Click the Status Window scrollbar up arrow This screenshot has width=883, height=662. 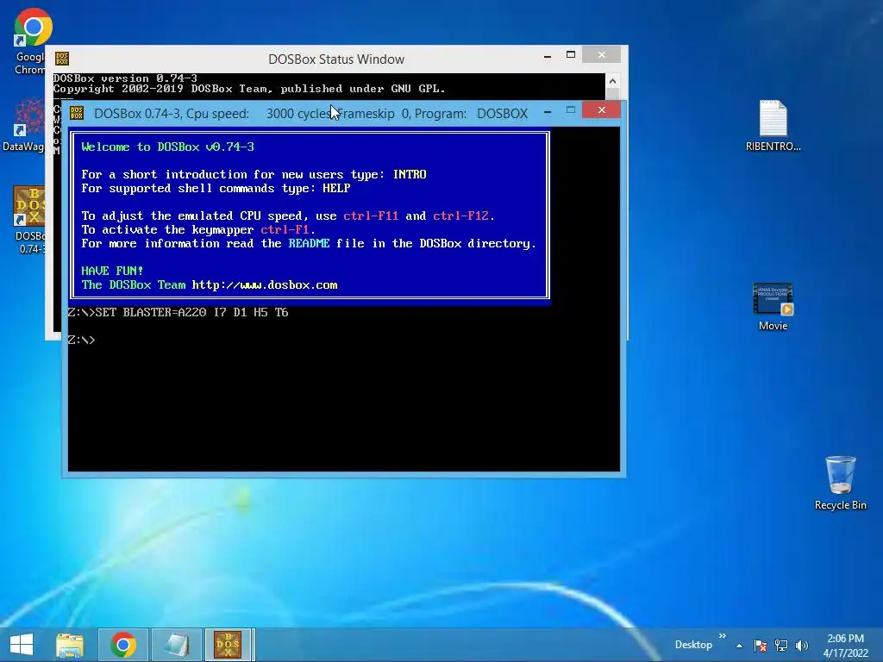613,82
